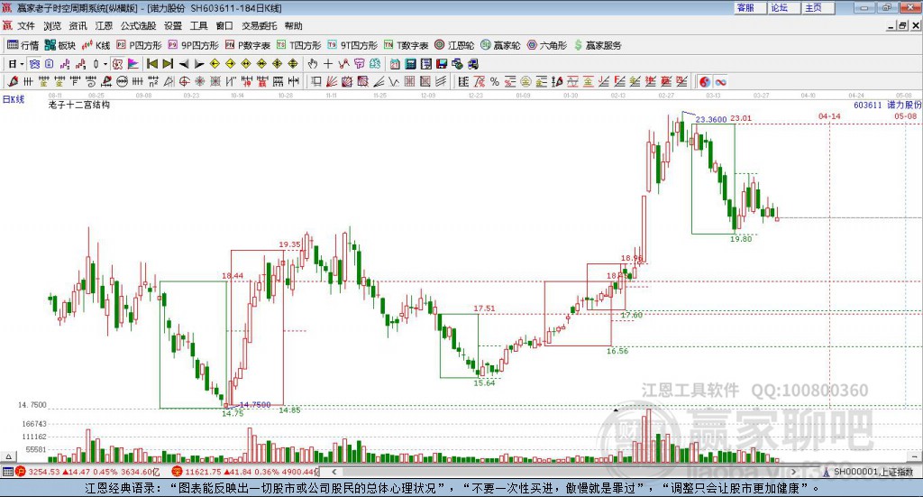923x497 pixels.
Task: Open the 帮助 menu
Action: pyautogui.click(x=293, y=26)
